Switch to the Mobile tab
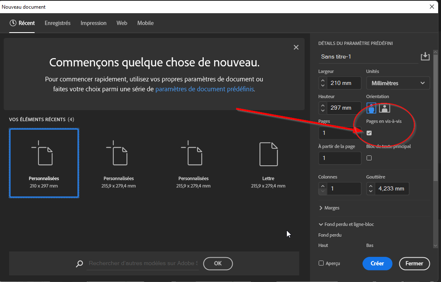Viewport: 441px width, 282px height. pos(145,23)
